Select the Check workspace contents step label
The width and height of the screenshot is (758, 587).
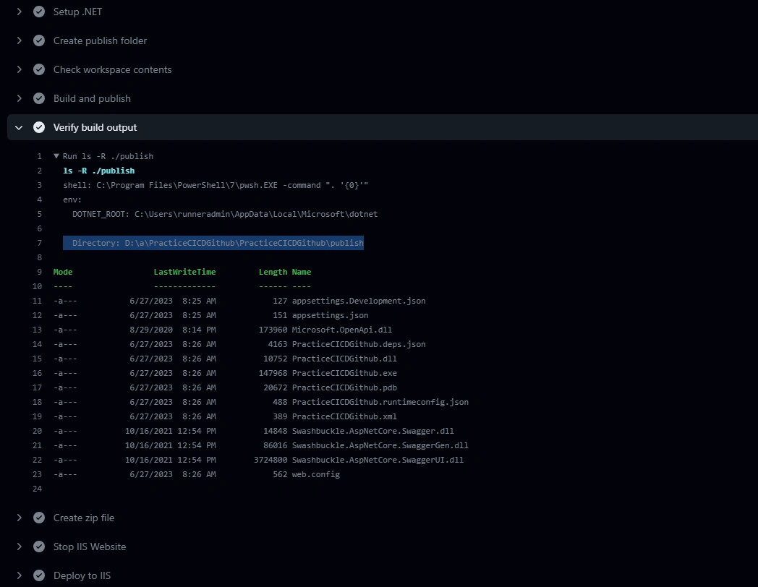[112, 69]
